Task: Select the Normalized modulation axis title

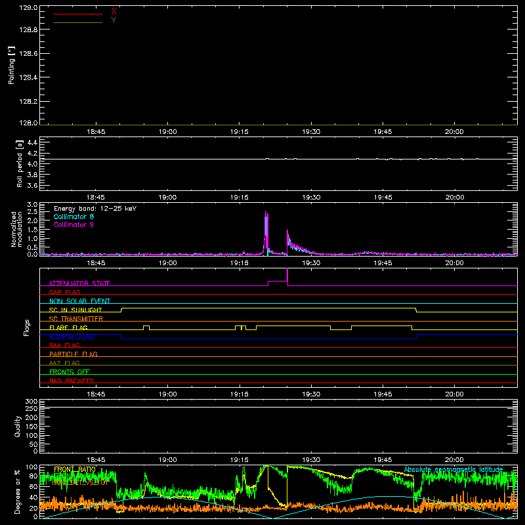Action: coord(16,229)
